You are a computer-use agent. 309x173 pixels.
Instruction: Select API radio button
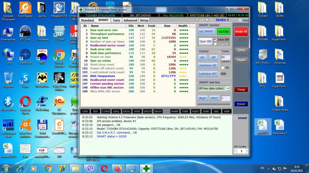[197, 20]
